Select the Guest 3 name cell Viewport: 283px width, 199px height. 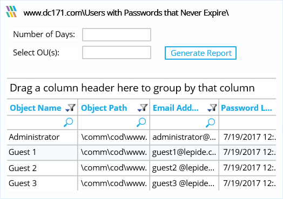42,183
